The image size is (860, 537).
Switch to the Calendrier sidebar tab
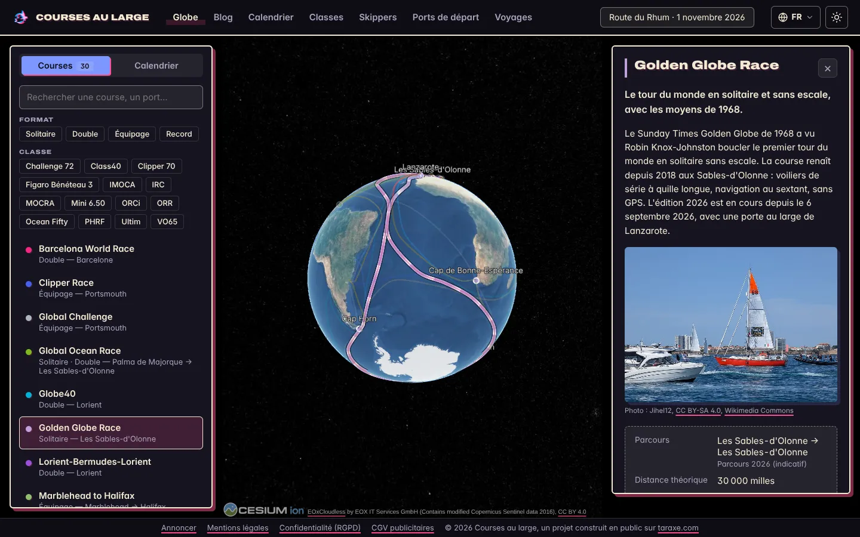click(x=156, y=66)
